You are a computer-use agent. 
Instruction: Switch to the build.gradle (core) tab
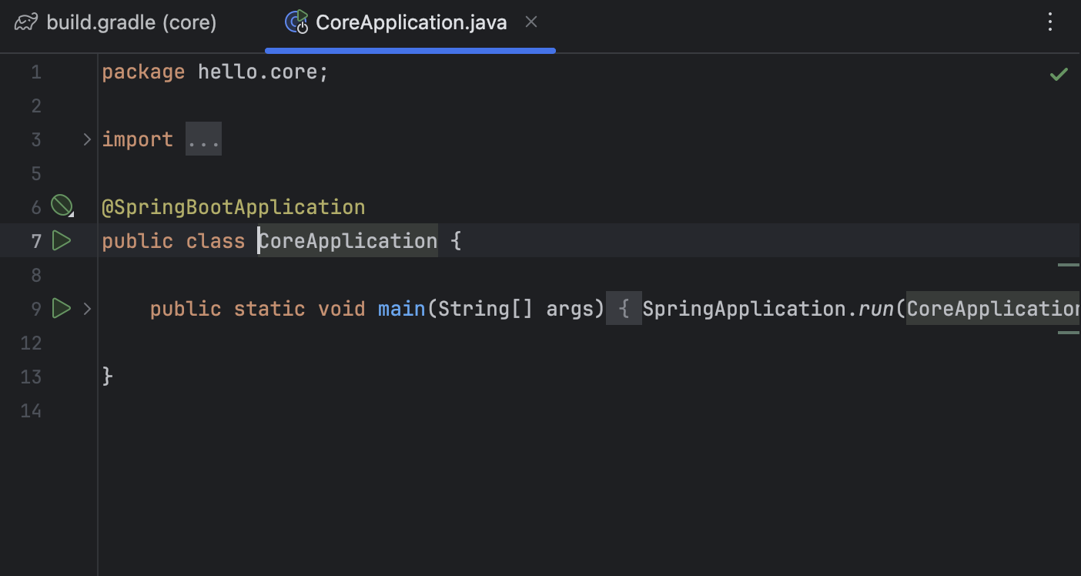coord(131,23)
